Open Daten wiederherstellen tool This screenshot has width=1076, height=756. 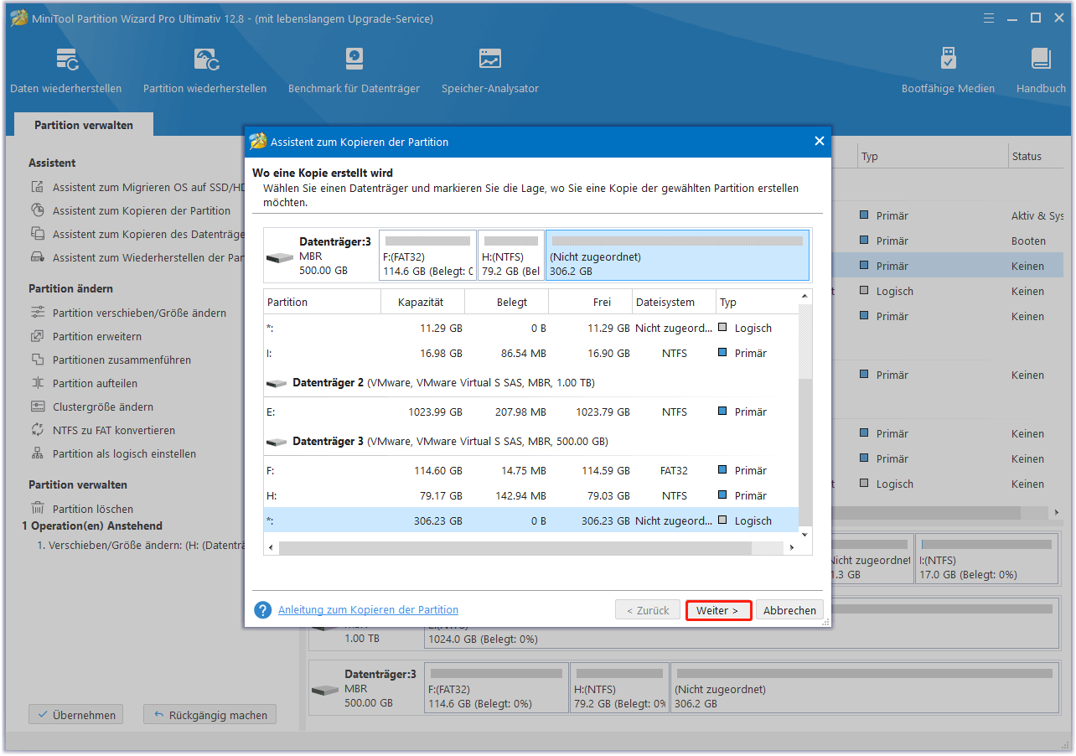click(x=65, y=71)
